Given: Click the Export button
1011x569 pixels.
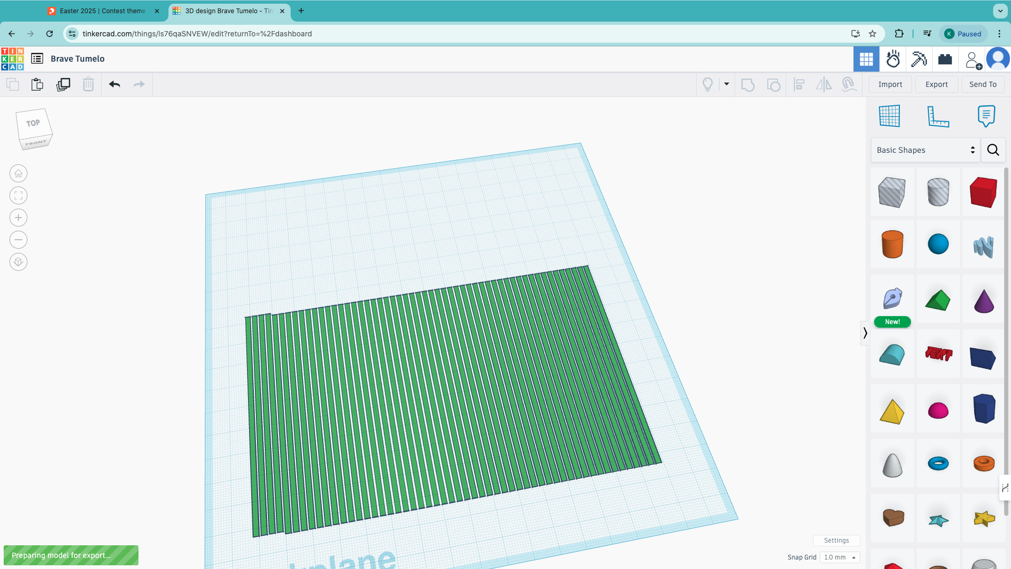Looking at the screenshot, I should tap(937, 84).
